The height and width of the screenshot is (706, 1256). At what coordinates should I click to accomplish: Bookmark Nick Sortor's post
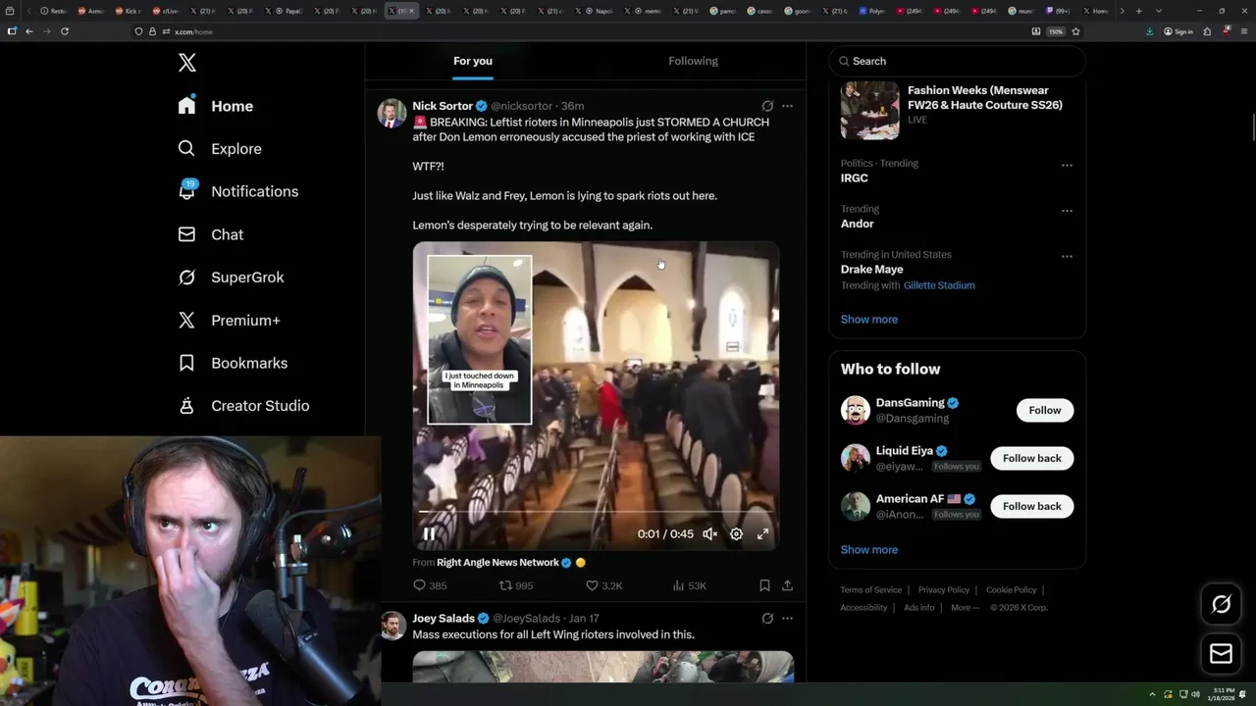(764, 585)
